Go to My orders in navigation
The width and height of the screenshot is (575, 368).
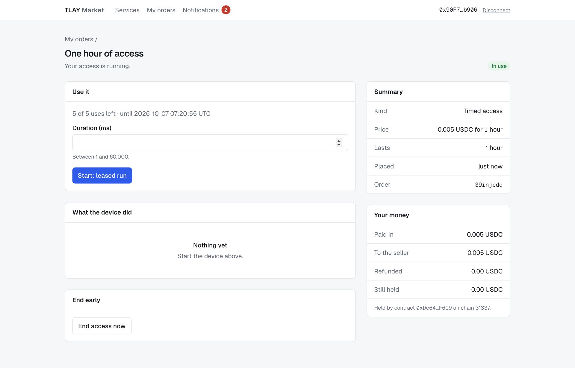pos(161,10)
